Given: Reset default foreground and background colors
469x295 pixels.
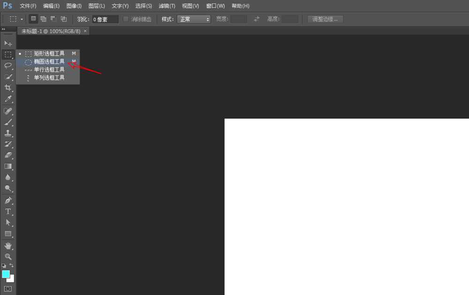Looking at the screenshot, I should point(4,265).
